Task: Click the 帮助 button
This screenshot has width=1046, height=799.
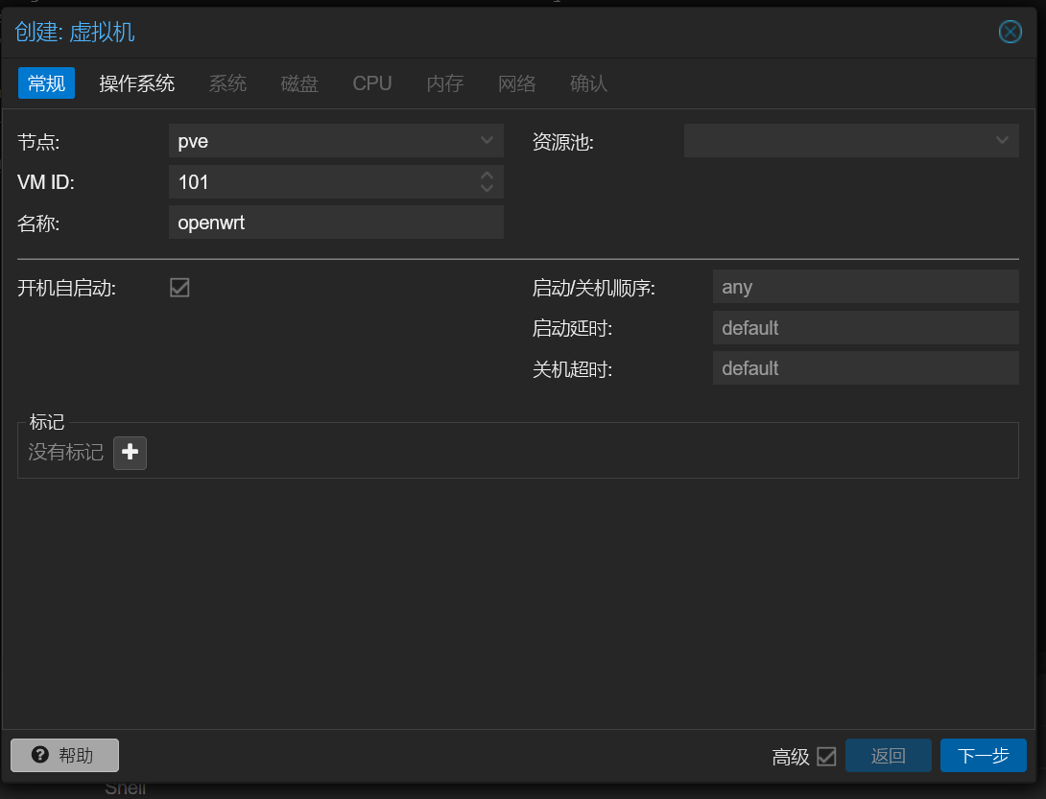Action: click(64, 755)
